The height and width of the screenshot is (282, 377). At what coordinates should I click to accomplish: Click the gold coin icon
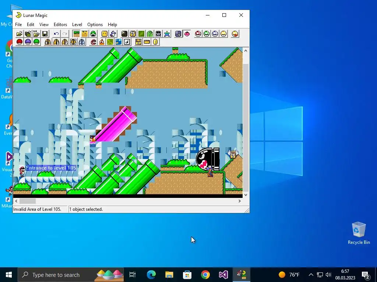(x=155, y=42)
